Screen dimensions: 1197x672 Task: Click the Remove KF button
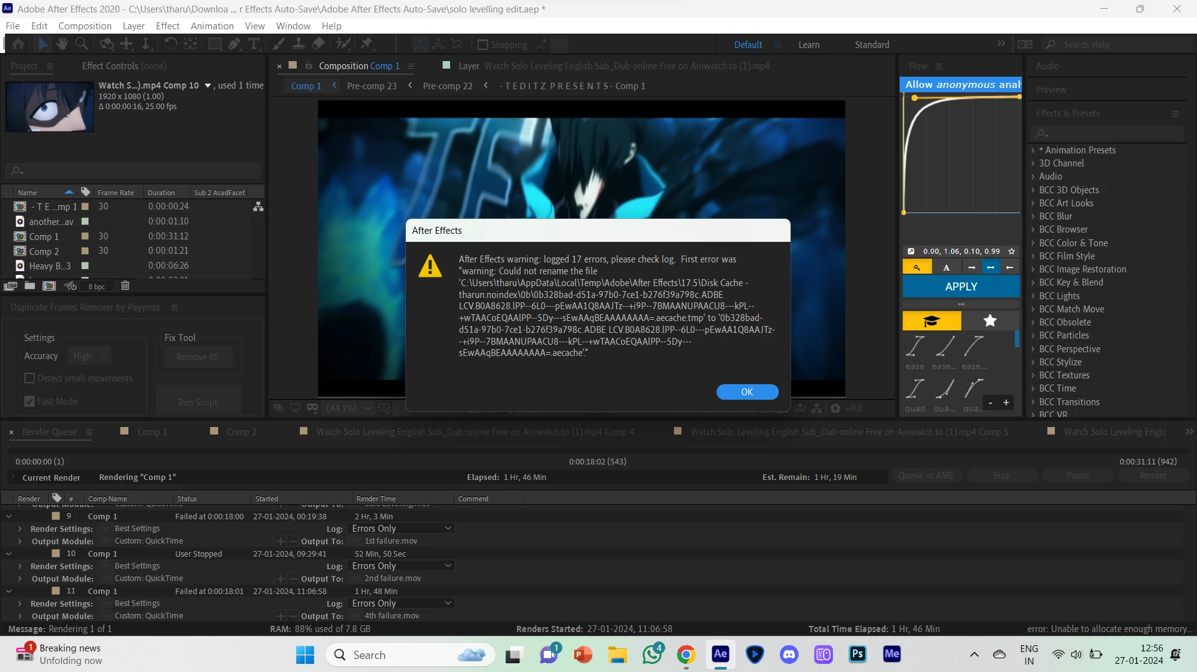198,357
